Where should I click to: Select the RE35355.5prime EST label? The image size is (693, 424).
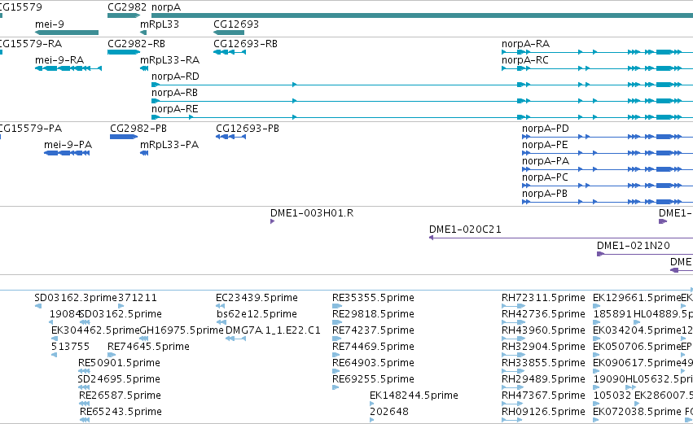click(x=374, y=298)
